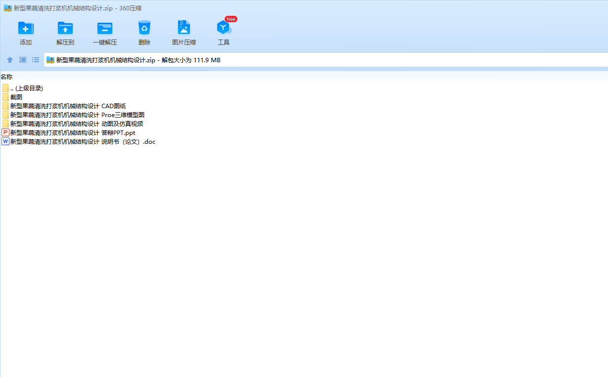Click the folder icon of 动图及仿真视频 row

(x=5, y=124)
